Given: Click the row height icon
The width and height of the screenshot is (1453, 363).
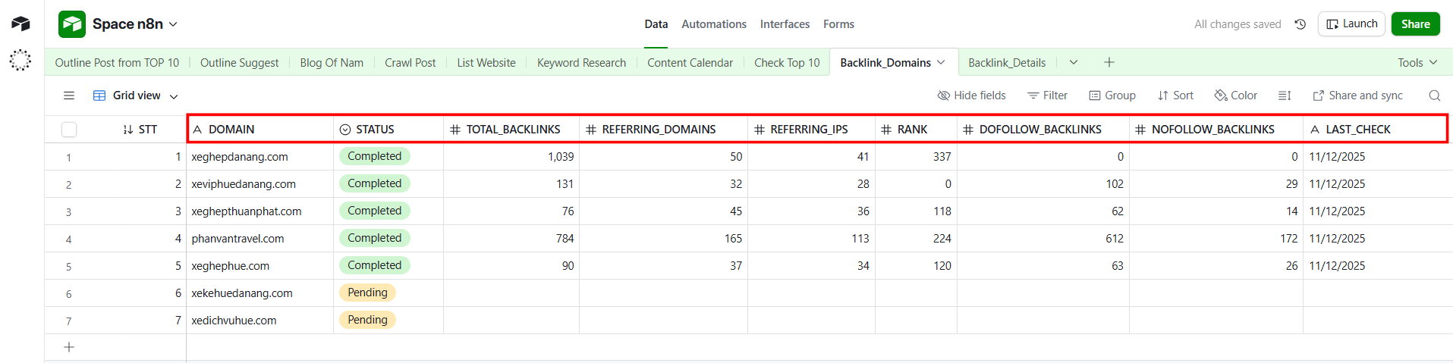Looking at the screenshot, I should point(1285,95).
